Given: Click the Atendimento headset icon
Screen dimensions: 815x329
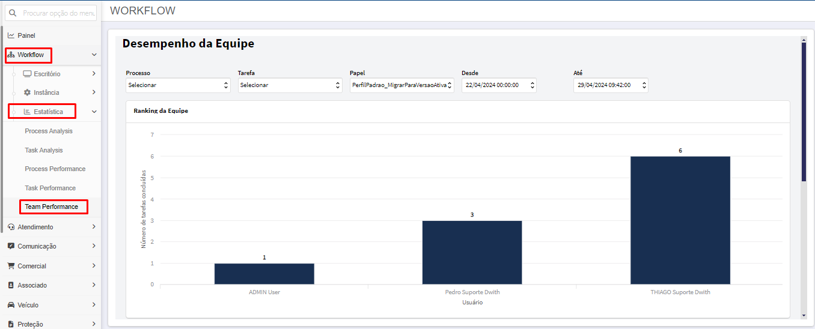Looking at the screenshot, I should click(x=11, y=227).
